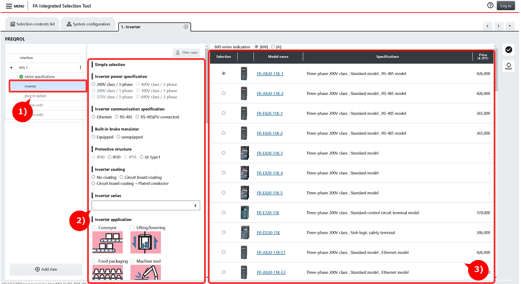Click FR-D720-11K inverter product image
521x284 pixels.
[244, 233]
